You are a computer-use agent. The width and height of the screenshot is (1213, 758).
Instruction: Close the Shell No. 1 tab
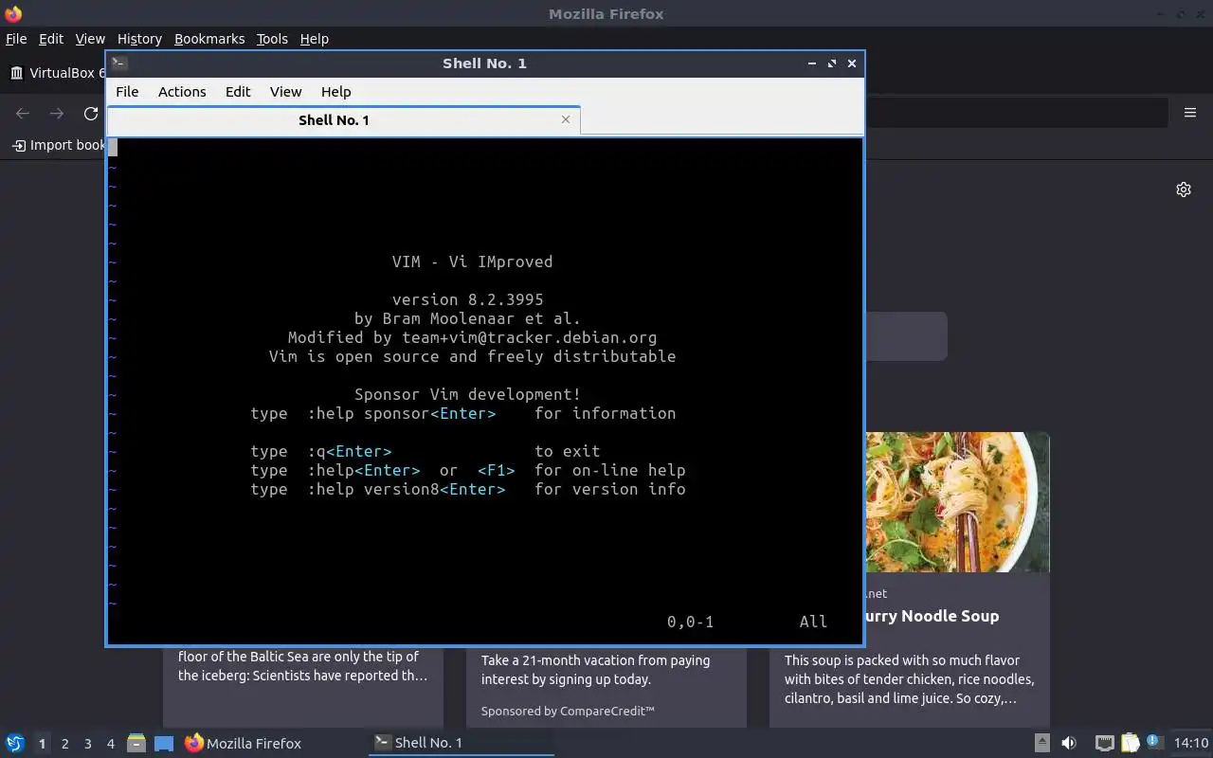point(566,119)
